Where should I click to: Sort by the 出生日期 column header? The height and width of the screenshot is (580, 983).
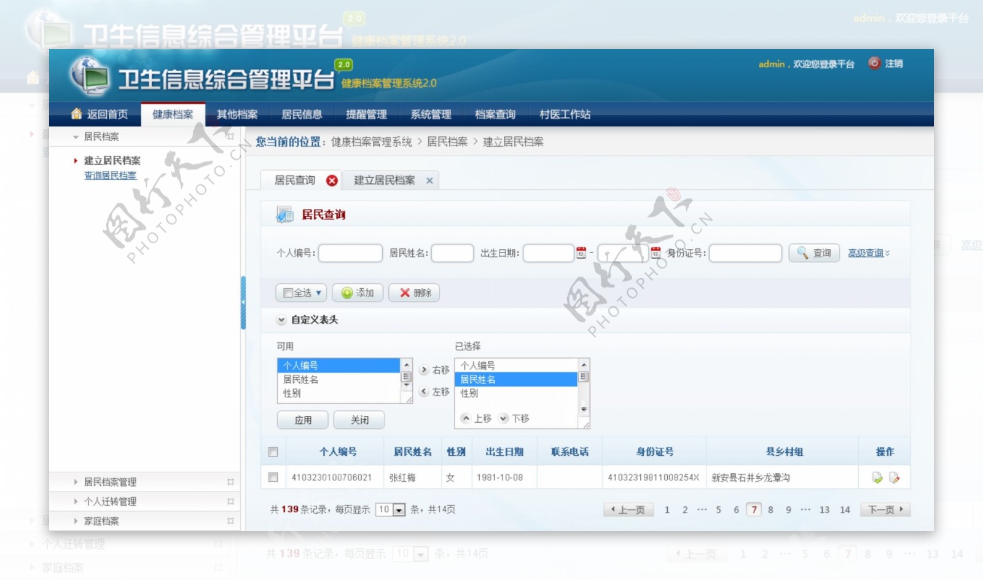pos(504,452)
